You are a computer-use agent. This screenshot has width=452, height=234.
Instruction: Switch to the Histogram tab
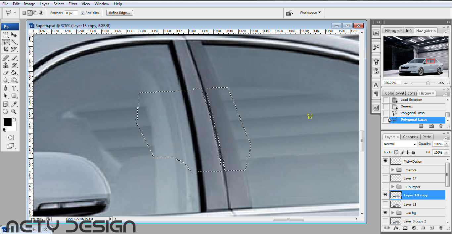pyautogui.click(x=393, y=31)
